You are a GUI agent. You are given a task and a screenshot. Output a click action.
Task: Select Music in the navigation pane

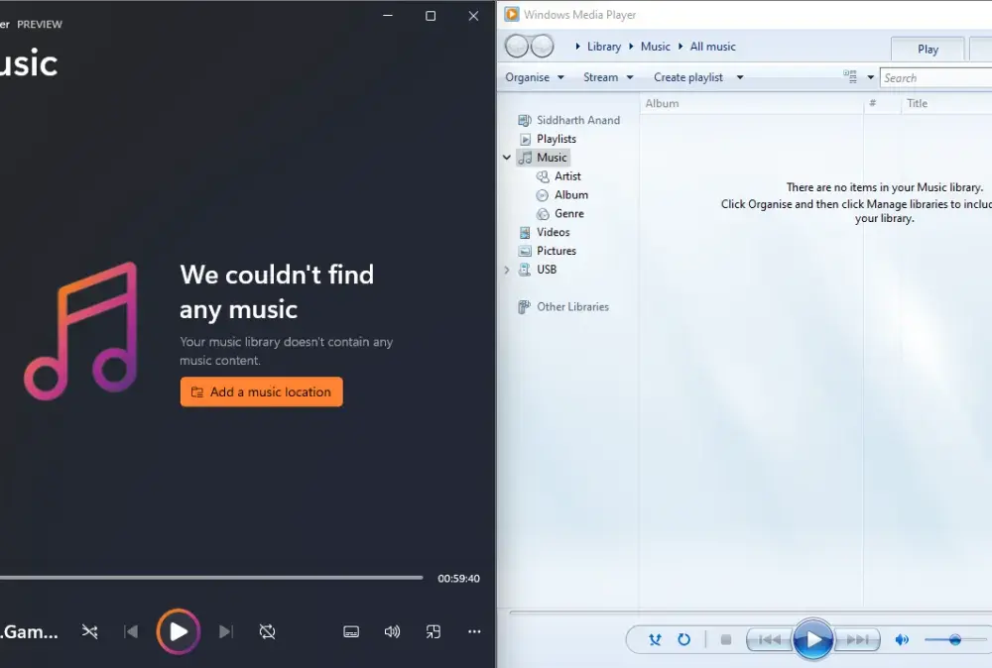tap(544, 158)
